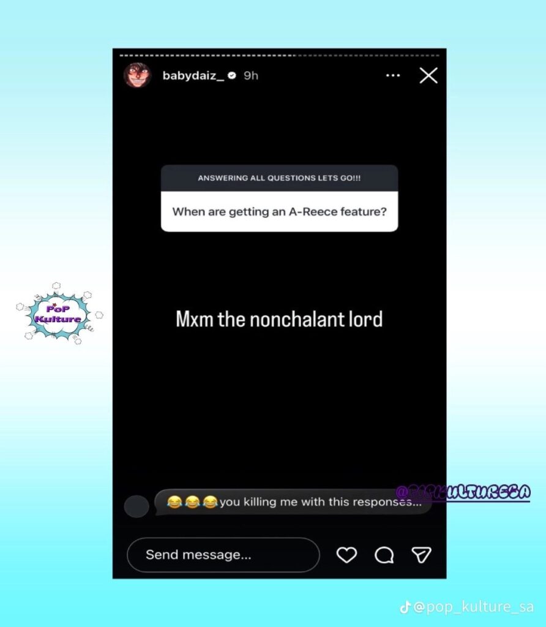Click the @pop_kulture_sa TikTok handle
Screen dimensions: 546x627
[473, 607]
